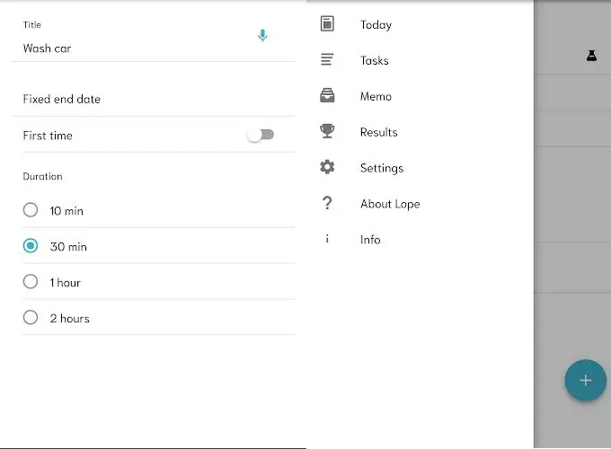Click the About Lope question mark icon
The width and height of the screenshot is (611, 449).
coord(327,203)
